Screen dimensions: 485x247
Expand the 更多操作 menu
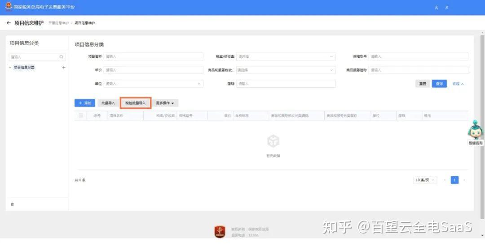[165, 103]
